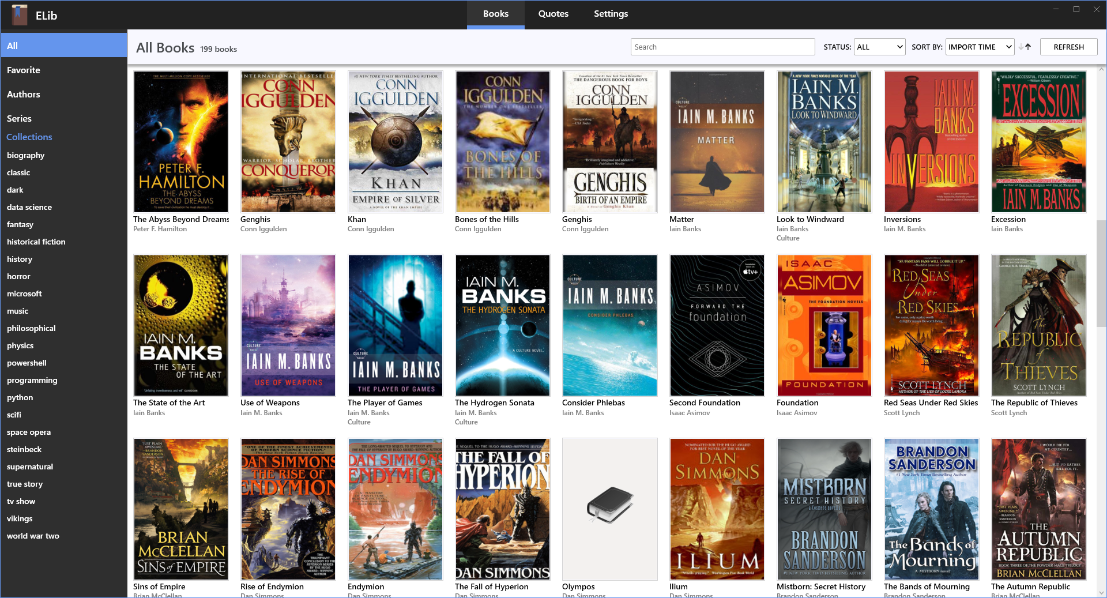Sort ascending with the up arrow
Screen dimensions: 1107x598
tap(1028, 47)
